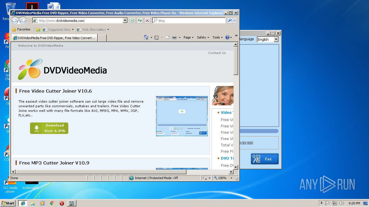Click the DVDVideoMedia logo
Image resolution: width=369 pixels, height=207 pixels.
(x=62, y=70)
